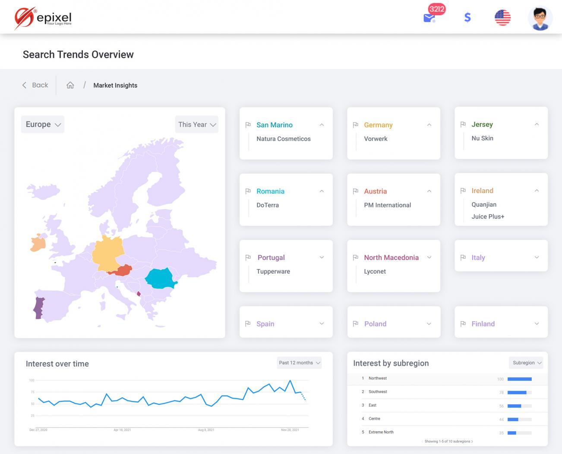
Task: Click the flag icon beside Jersey
Action: coord(463,124)
